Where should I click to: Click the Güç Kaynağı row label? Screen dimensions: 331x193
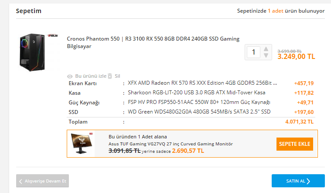click(x=84, y=103)
